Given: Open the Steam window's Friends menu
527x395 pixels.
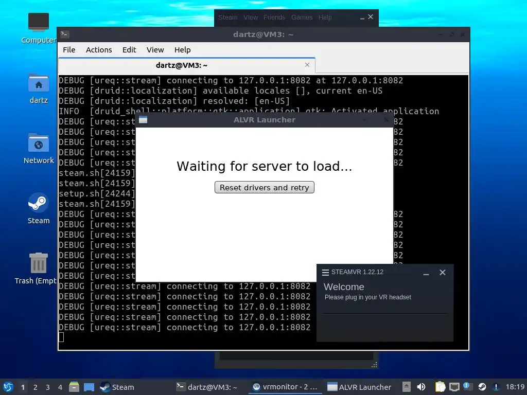Looking at the screenshot, I should (274, 17).
